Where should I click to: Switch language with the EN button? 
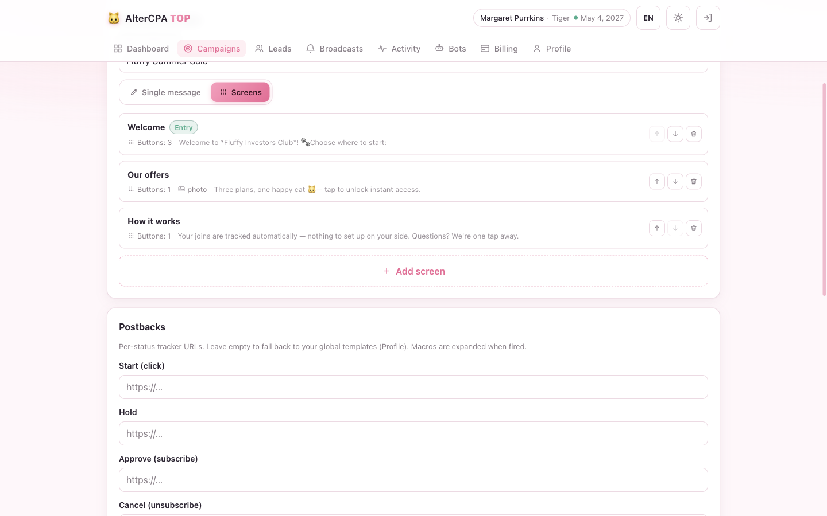pyautogui.click(x=648, y=18)
